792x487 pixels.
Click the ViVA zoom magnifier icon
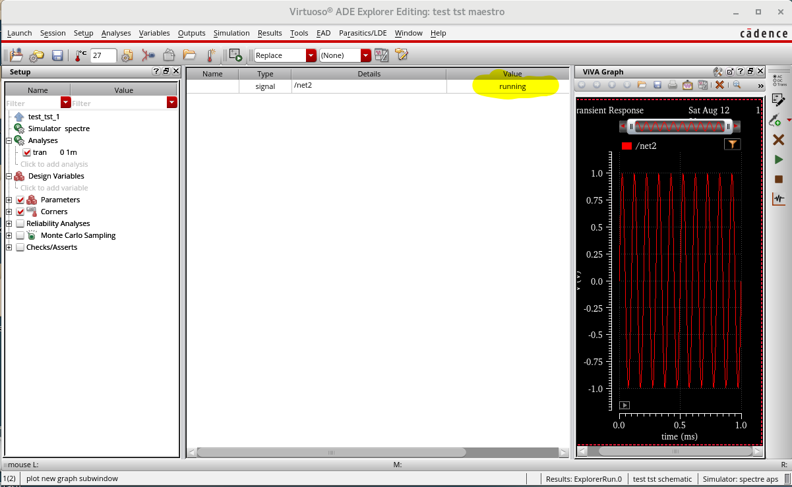click(x=737, y=84)
